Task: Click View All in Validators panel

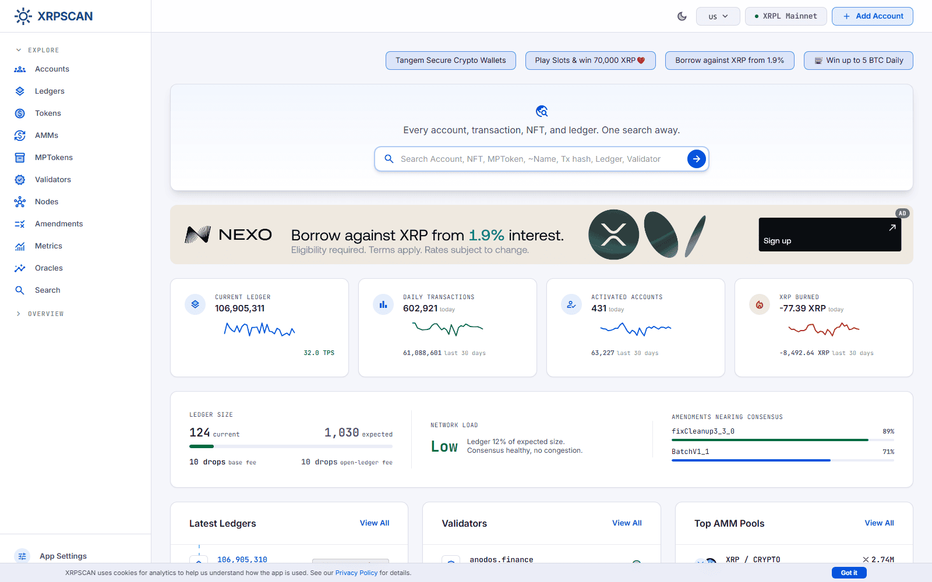Action: click(x=627, y=523)
